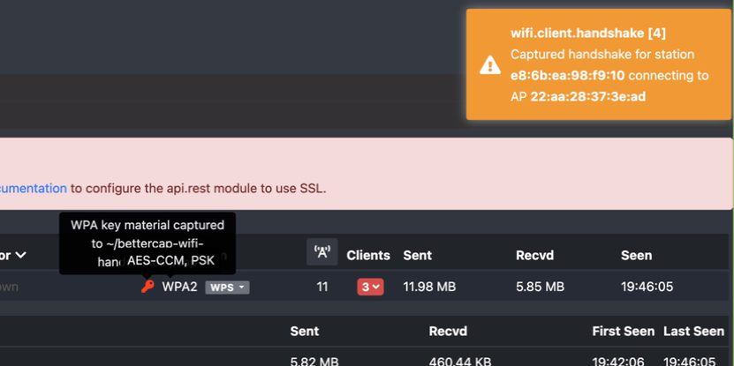Sort access points by Recvd column
This screenshot has height=366, width=734.
pos(536,255)
